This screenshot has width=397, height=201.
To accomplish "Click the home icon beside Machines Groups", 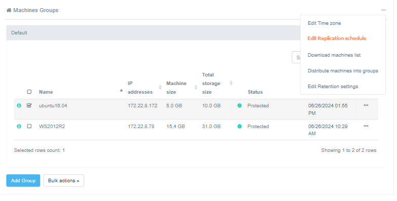I will [9, 10].
